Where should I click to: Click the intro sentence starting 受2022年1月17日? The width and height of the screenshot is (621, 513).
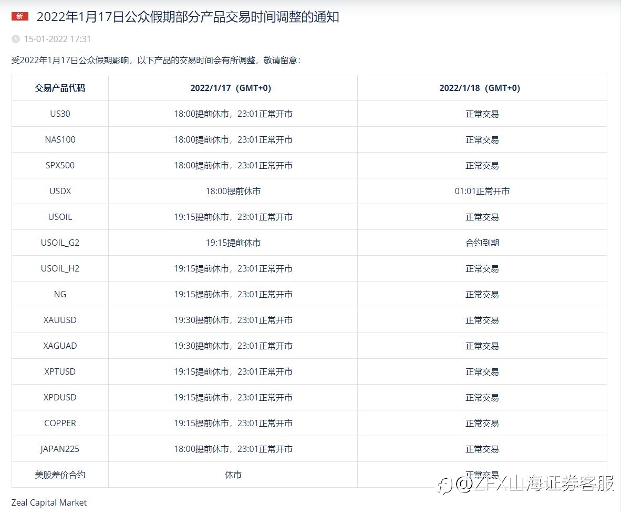pyautogui.click(x=156, y=61)
